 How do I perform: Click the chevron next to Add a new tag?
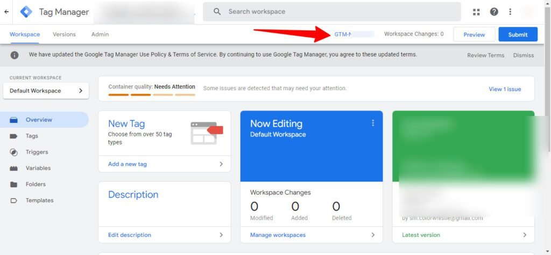click(221, 164)
